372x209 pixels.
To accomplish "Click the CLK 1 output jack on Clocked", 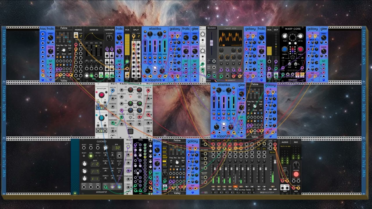I will point(105,187).
